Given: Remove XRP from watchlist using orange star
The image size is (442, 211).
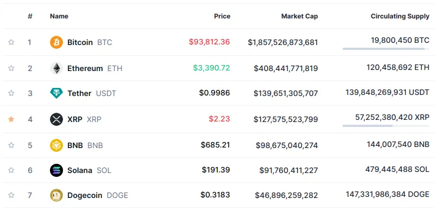Looking at the screenshot, I should tap(11, 119).
